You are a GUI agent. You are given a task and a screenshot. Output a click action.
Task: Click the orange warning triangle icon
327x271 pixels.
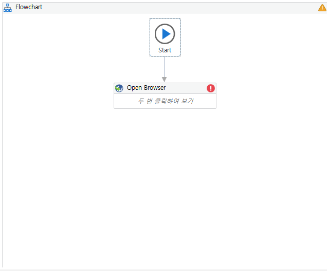point(322,8)
